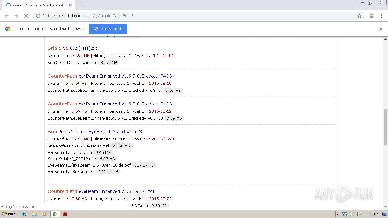Open Chrome three-dot menu
The image size is (388, 218).
point(381,16)
